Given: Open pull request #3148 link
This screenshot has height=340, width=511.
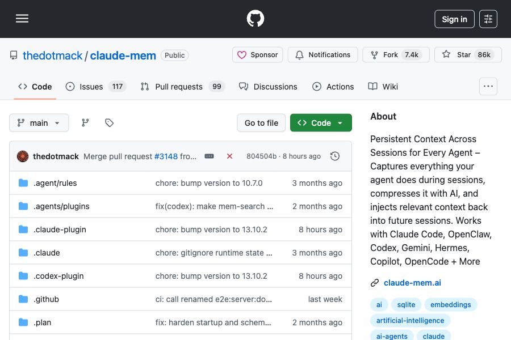Looking at the screenshot, I should tap(166, 156).
